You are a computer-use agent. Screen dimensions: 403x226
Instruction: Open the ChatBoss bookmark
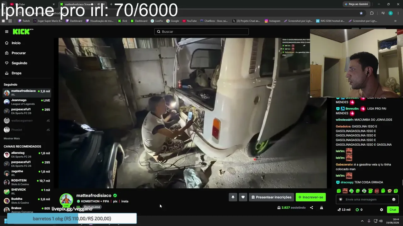coord(214,21)
